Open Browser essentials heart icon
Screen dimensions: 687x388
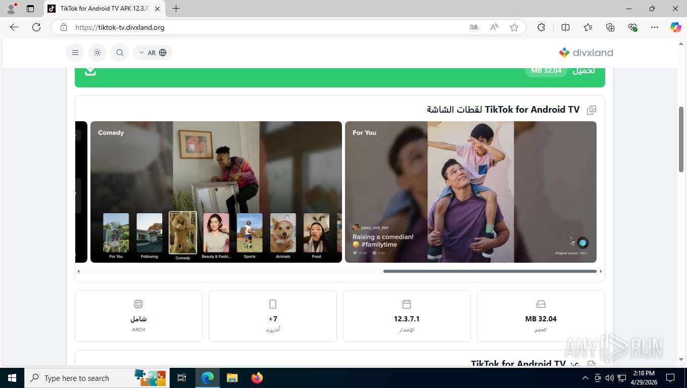click(632, 27)
